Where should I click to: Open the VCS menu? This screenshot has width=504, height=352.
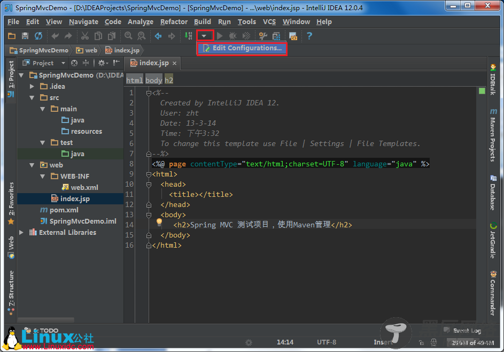(x=269, y=22)
